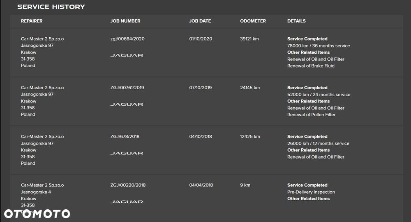
Task: Select the 24145 km odometer value
Action: click(249, 88)
